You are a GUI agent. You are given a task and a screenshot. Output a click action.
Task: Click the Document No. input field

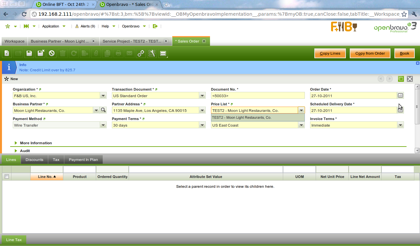[x=258, y=96]
